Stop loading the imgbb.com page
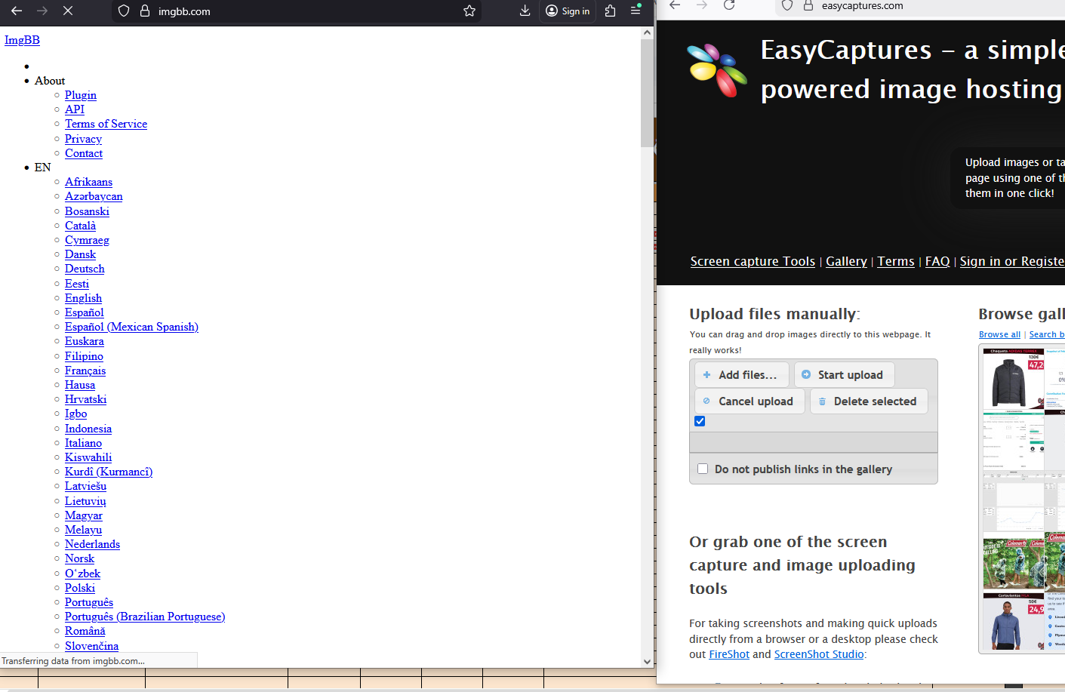This screenshot has height=692, width=1065. click(x=68, y=11)
